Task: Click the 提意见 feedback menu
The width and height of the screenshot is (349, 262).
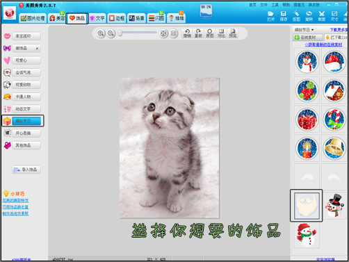Action: pos(299,5)
